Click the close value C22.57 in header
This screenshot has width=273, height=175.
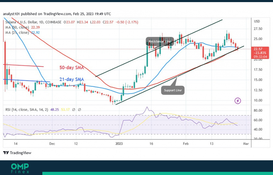[108, 22]
